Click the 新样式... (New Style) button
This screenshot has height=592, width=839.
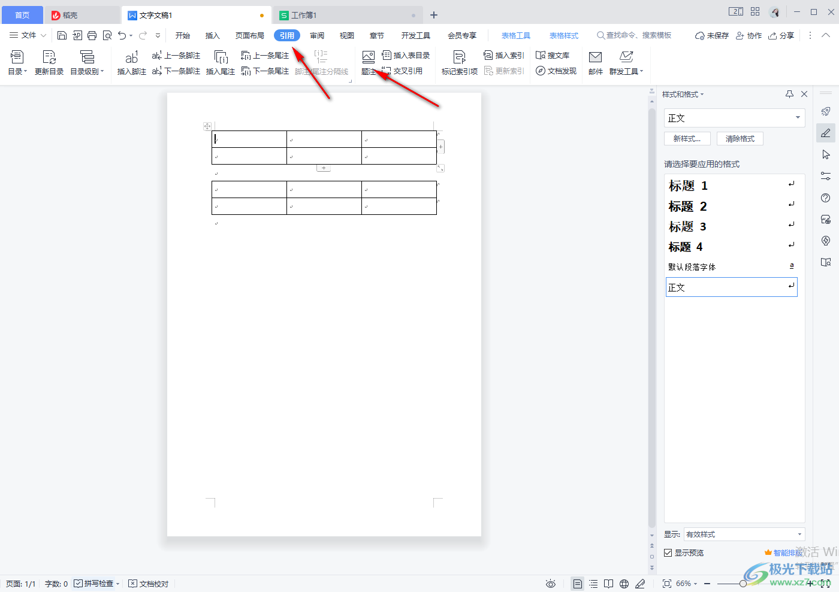click(687, 138)
